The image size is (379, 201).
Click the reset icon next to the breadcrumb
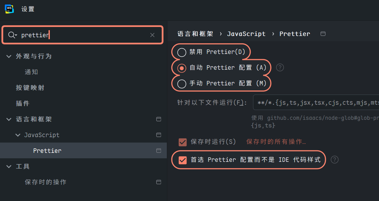(x=323, y=33)
